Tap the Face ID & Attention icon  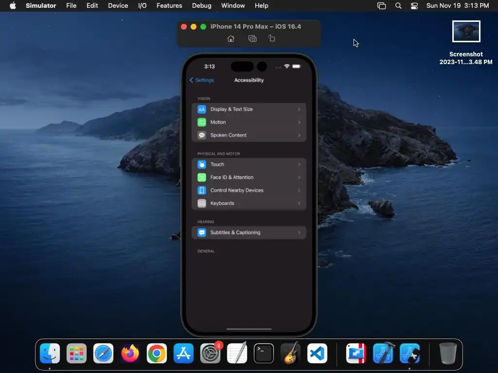[x=202, y=177]
